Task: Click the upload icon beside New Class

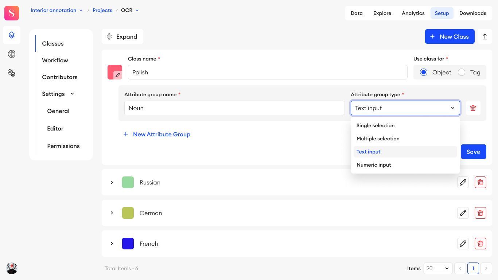Action: tap(485, 36)
